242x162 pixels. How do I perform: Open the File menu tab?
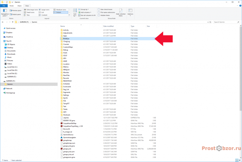point(4,6)
